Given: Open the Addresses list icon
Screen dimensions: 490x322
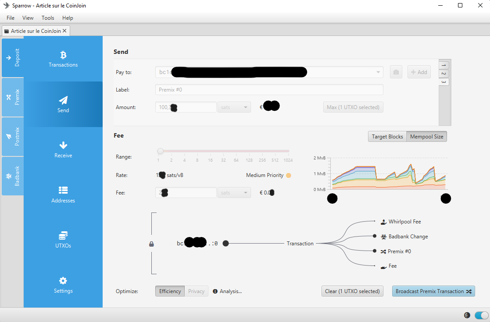Looking at the screenshot, I should tap(63, 190).
